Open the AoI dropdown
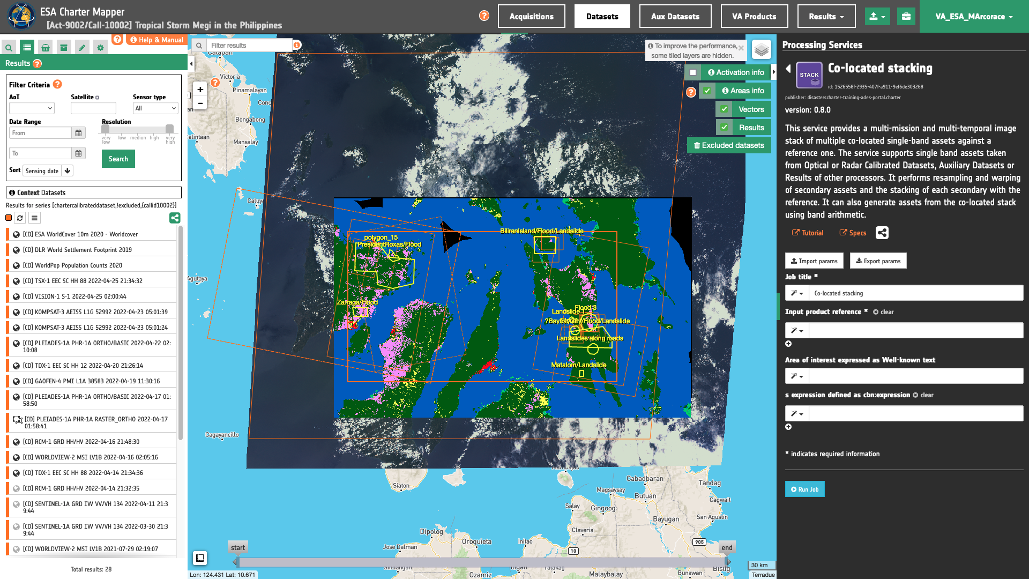 click(32, 108)
